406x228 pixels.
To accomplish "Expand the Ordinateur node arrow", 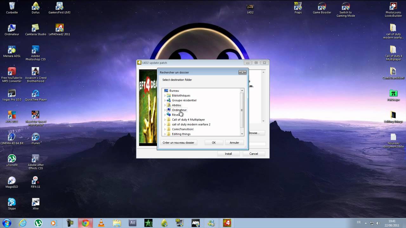I will (x=165, y=110).
